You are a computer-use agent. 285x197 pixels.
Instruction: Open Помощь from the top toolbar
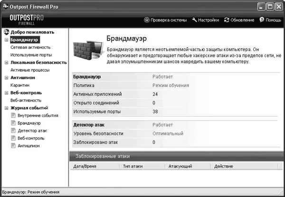(x=270, y=20)
